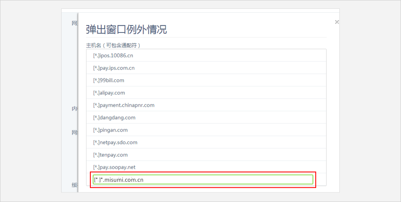Click the 网 label just below 内

(74, 132)
